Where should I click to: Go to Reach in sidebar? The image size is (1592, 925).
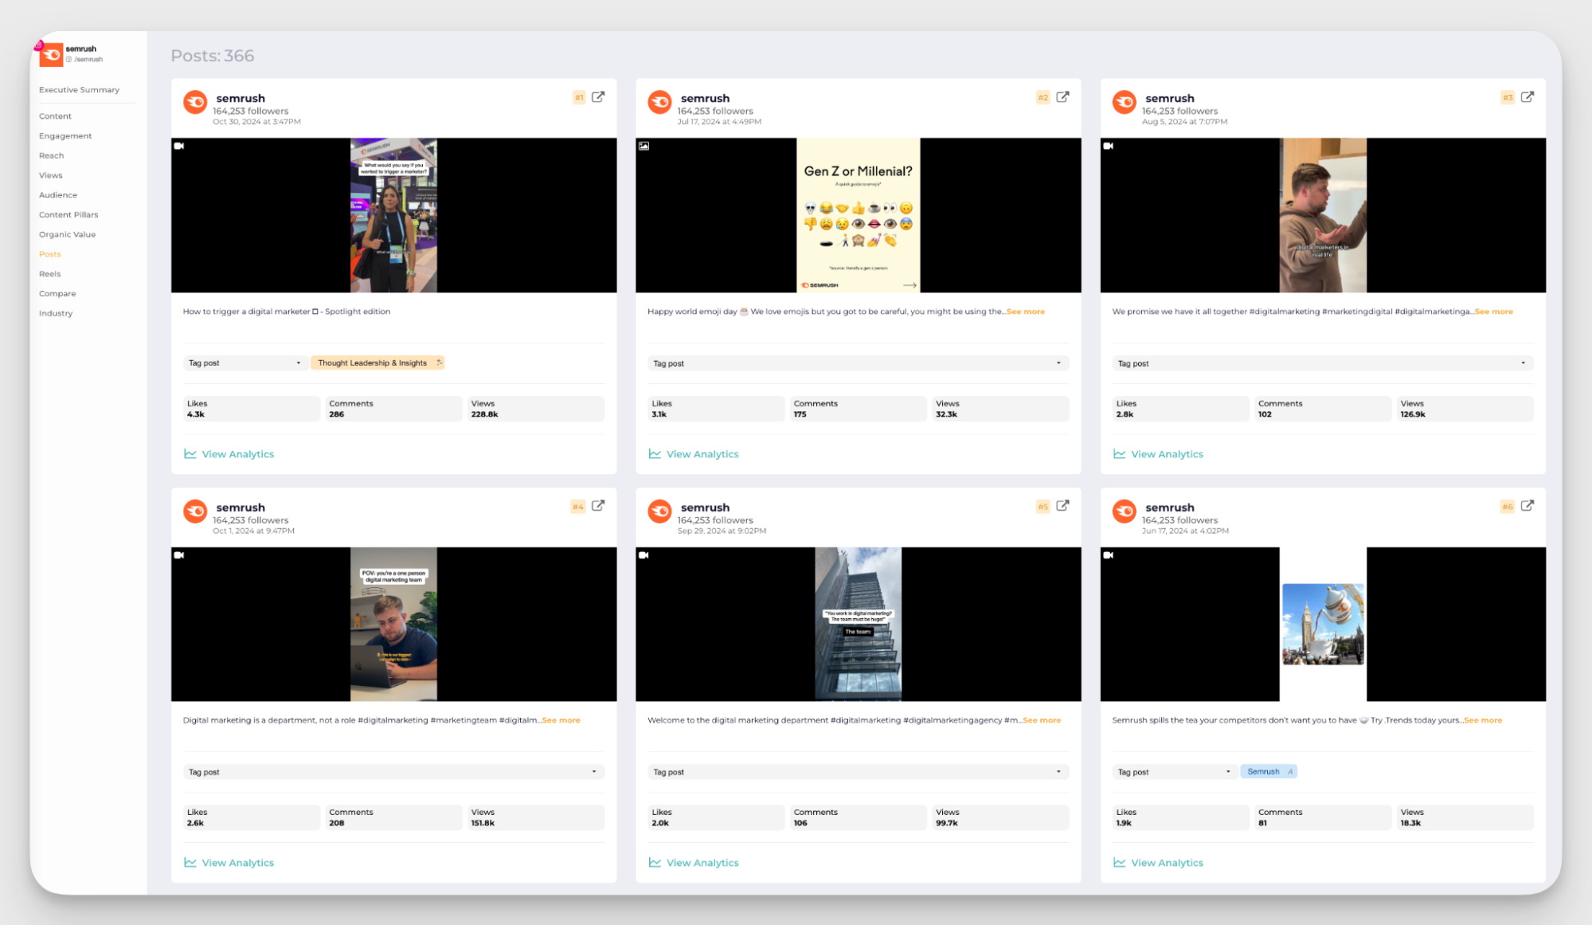click(51, 156)
